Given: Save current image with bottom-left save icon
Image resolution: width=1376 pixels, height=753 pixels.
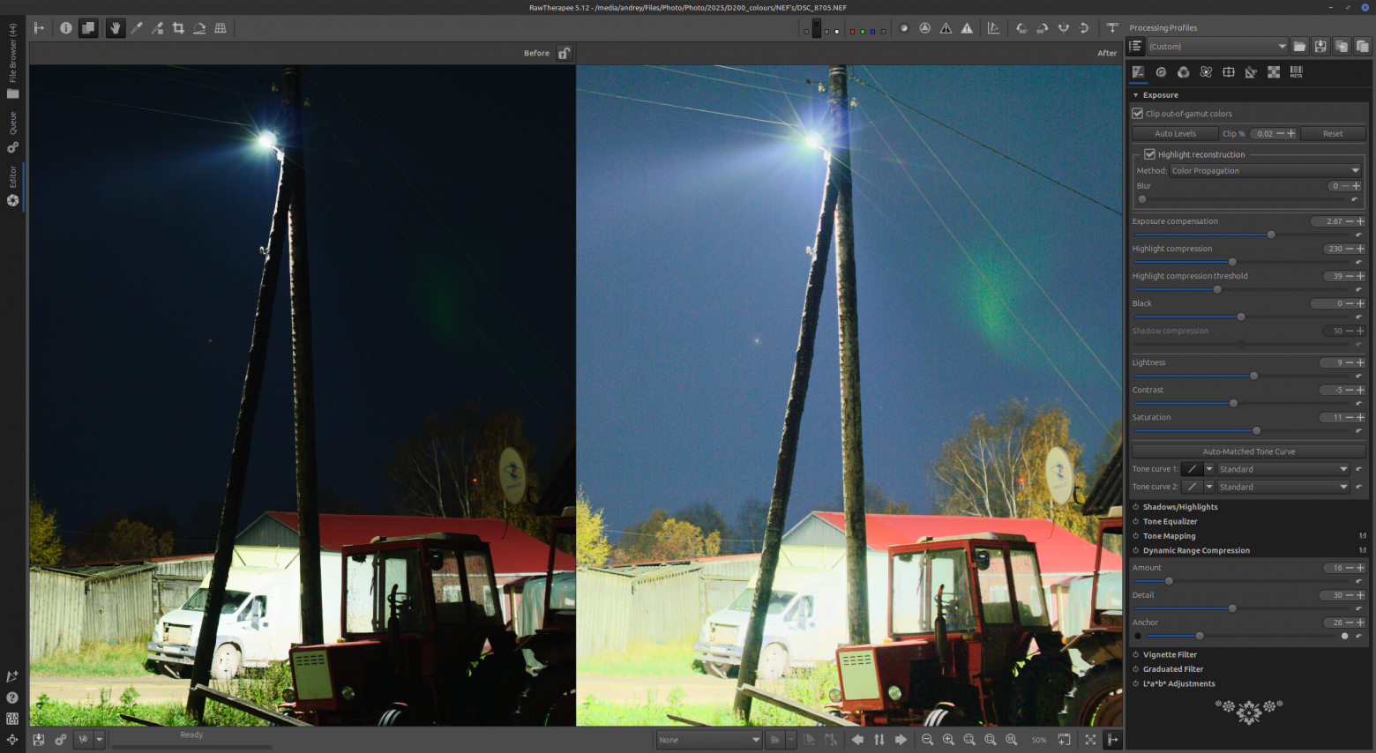Looking at the screenshot, I should pyautogui.click(x=39, y=740).
